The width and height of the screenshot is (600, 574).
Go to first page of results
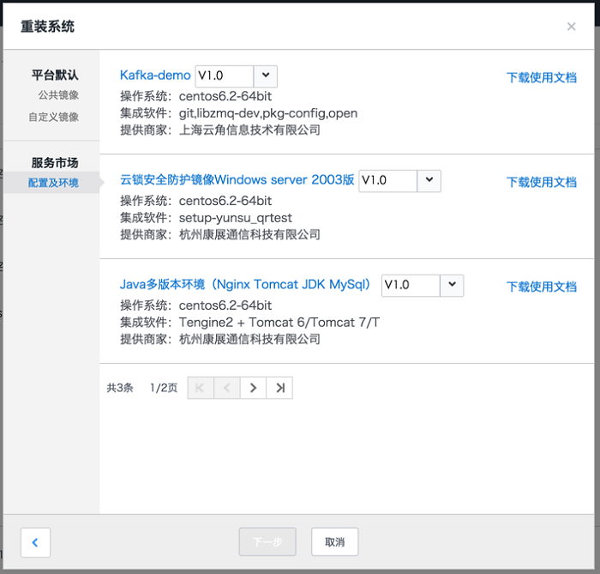[x=201, y=388]
